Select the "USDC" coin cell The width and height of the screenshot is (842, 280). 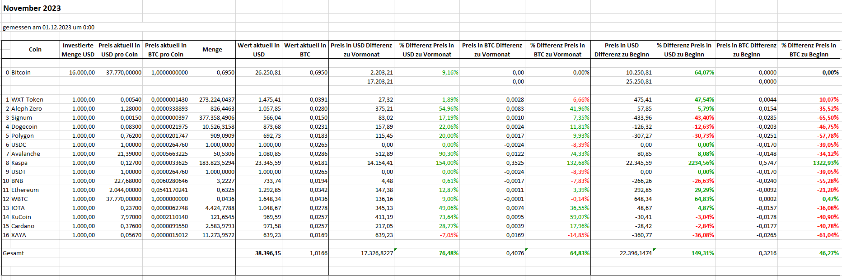pos(19,145)
